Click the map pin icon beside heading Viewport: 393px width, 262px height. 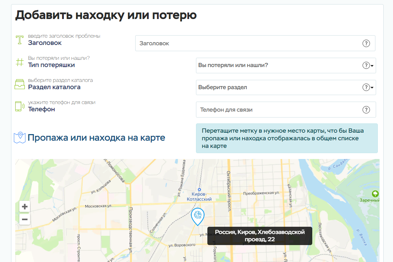(x=20, y=138)
